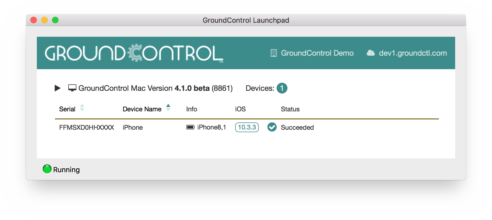Click the Devices count badge showing 1
Viewport: 492px width, 220px height.
tap(282, 88)
